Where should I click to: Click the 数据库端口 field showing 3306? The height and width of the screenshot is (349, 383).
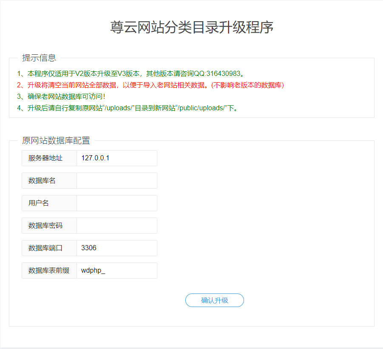[x=117, y=248]
